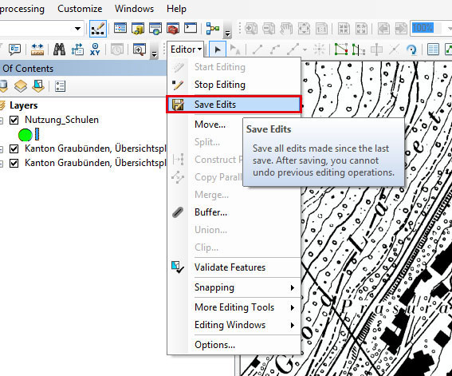
Task: Uncheck the Nutzung_Schulen layer checkbox
Action: click(x=14, y=120)
